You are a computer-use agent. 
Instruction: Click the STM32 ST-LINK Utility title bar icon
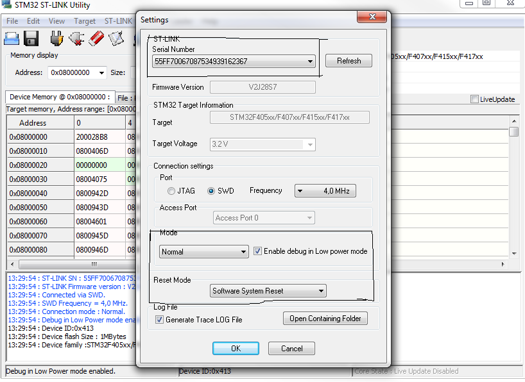tap(6, 4)
